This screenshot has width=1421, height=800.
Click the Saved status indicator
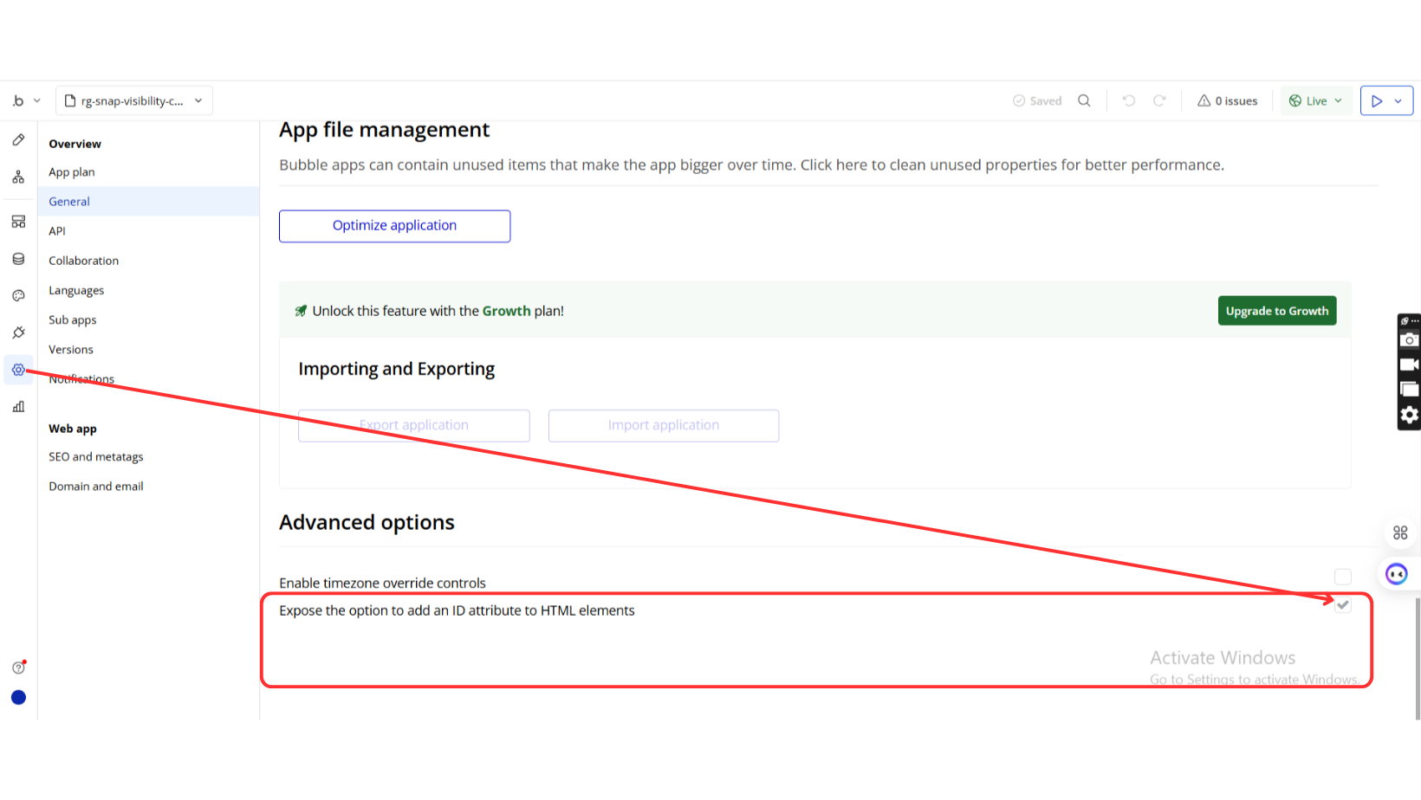click(1037, 100)
